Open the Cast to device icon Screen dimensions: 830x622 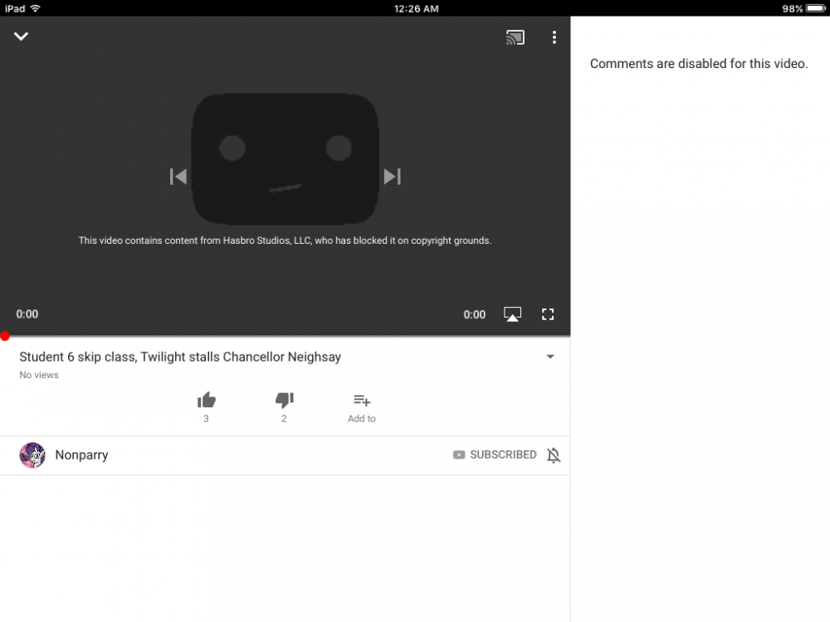click(515, 37)
